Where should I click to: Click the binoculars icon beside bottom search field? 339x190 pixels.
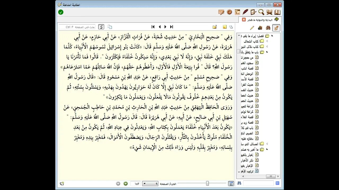click(x=239, y=183)
